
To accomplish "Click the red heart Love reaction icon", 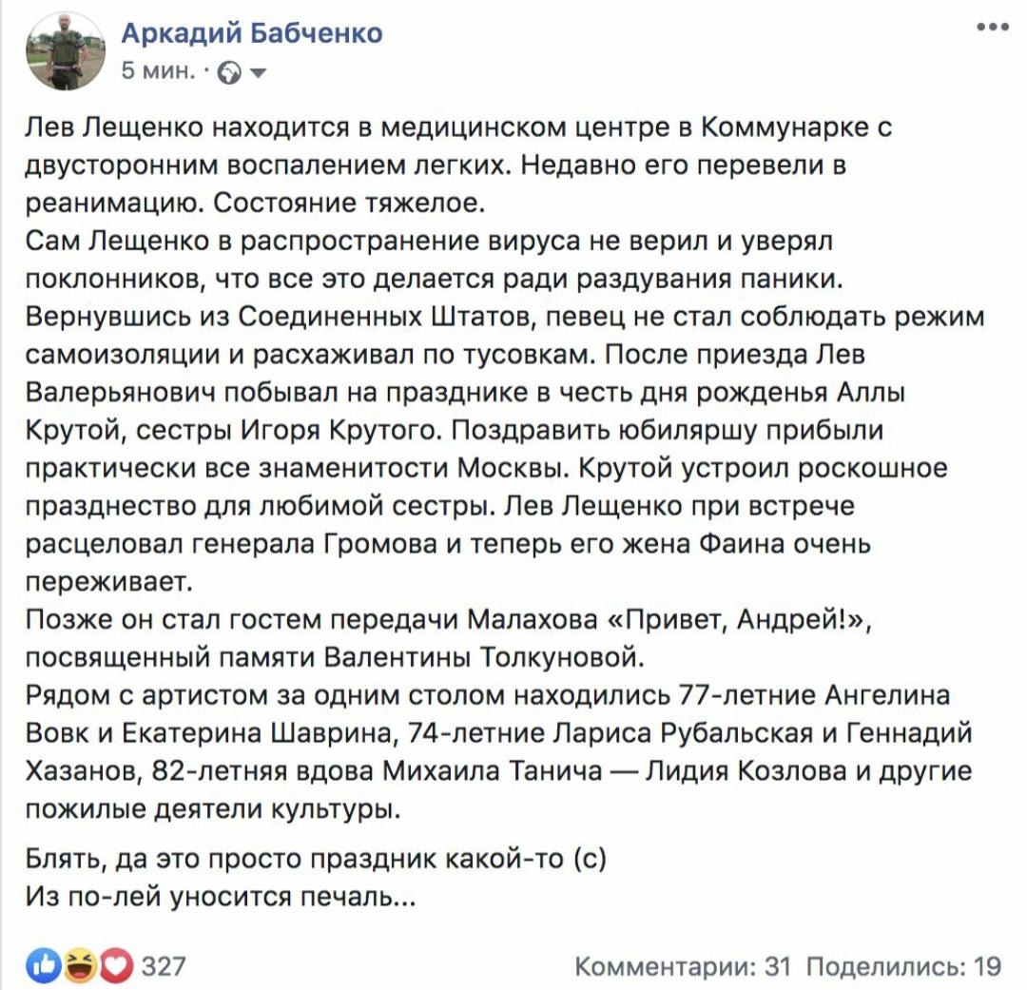I will (x=115, y=965).
